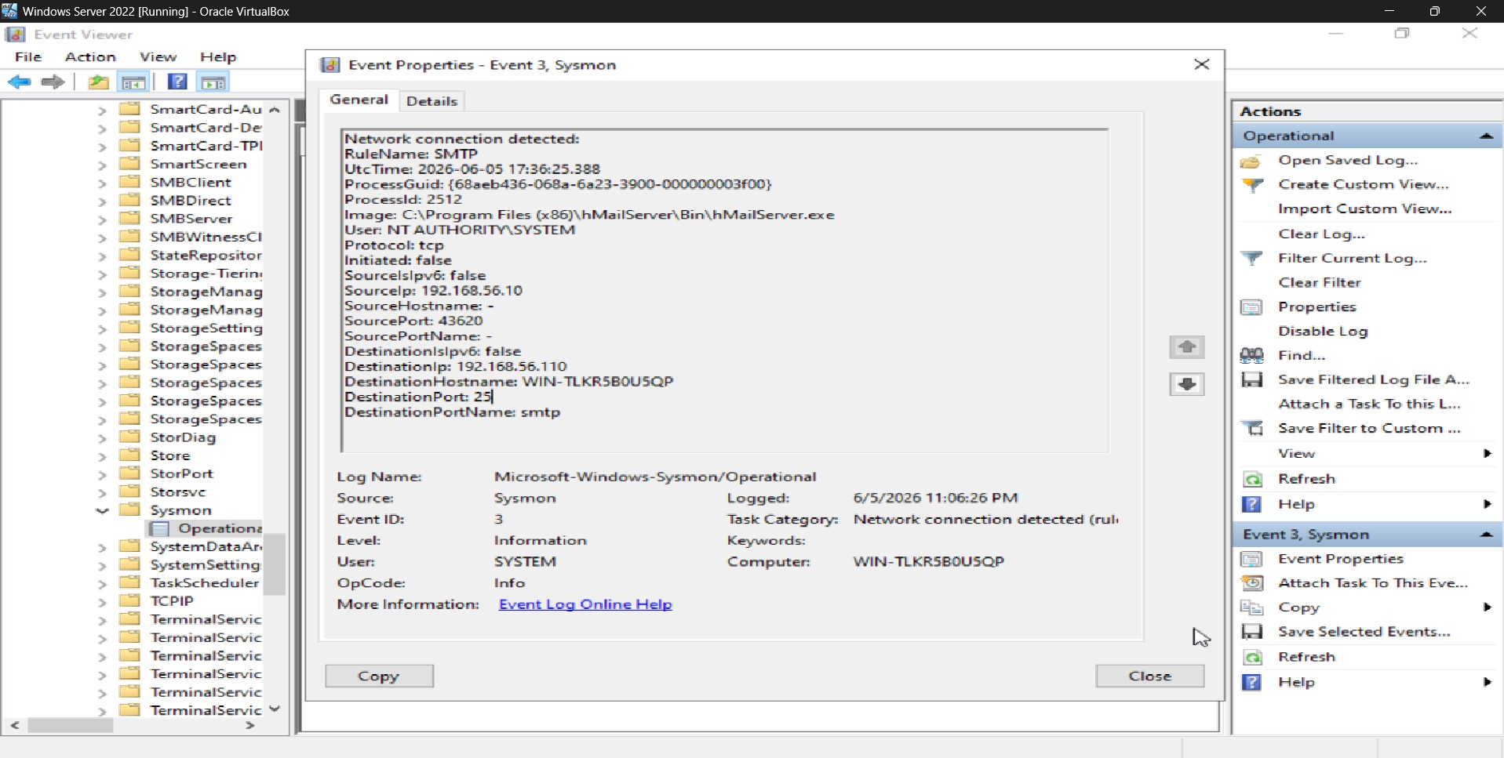Toggle the Action pane toolbar icon

213,82
